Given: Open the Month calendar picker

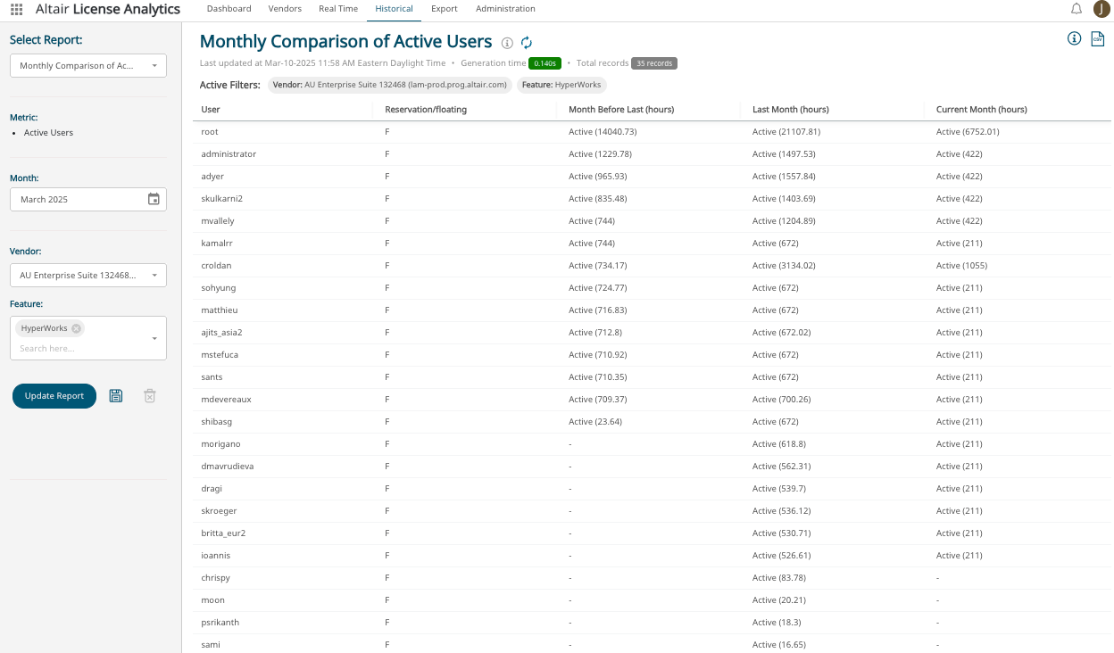Looking at the screenshot, I should (x=154, y=199).
